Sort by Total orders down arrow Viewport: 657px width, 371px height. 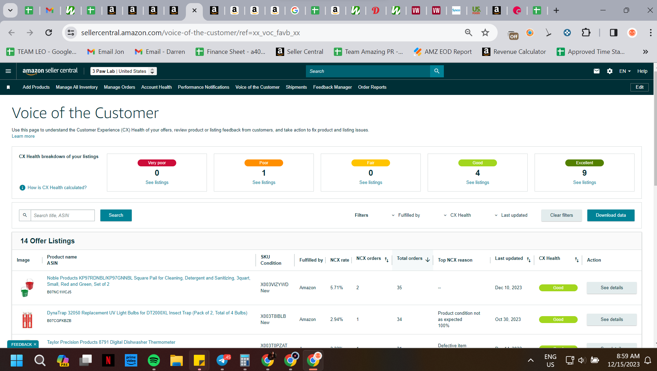(428, 260)
